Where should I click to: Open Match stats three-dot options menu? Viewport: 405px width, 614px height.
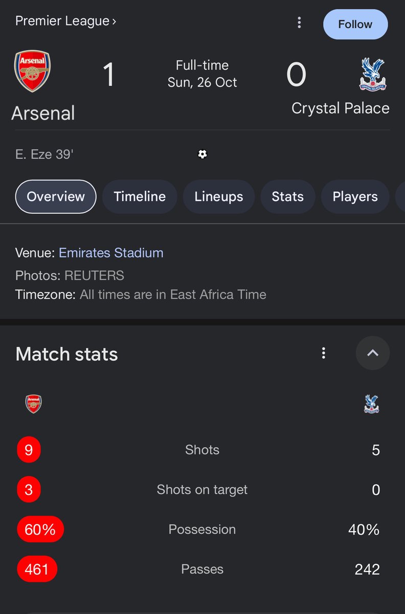click(323, 353)
